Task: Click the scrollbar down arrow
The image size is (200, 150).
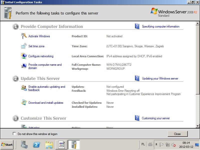Action: 197,126
